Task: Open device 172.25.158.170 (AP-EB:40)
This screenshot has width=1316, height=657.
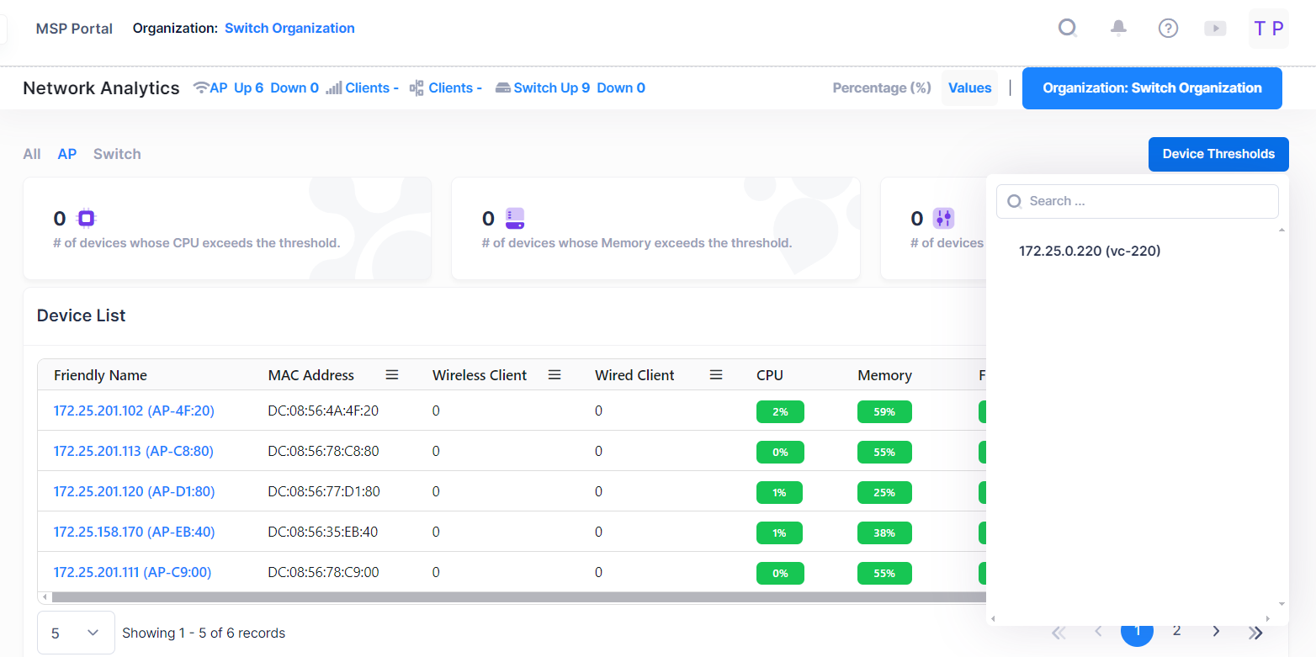Action: pyautogui.click(x=135, y=532)
